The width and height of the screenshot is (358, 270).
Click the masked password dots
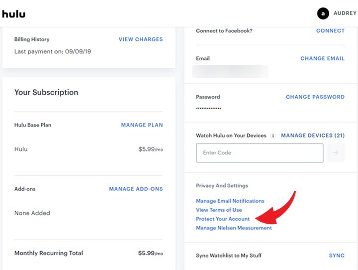[x=208, y=108]
